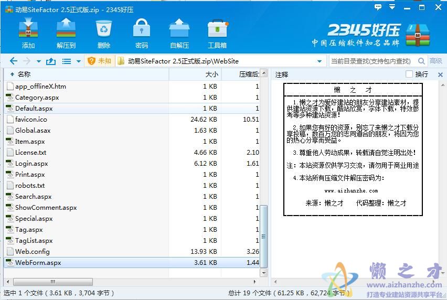Click the search box for current directory

click(x=373, y=61)
